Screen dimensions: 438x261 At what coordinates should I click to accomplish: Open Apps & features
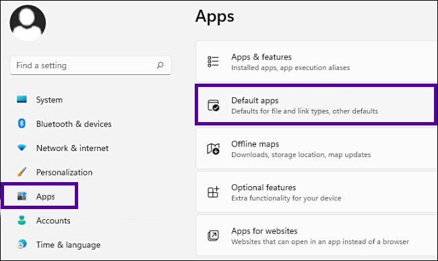tap(317, 61)
